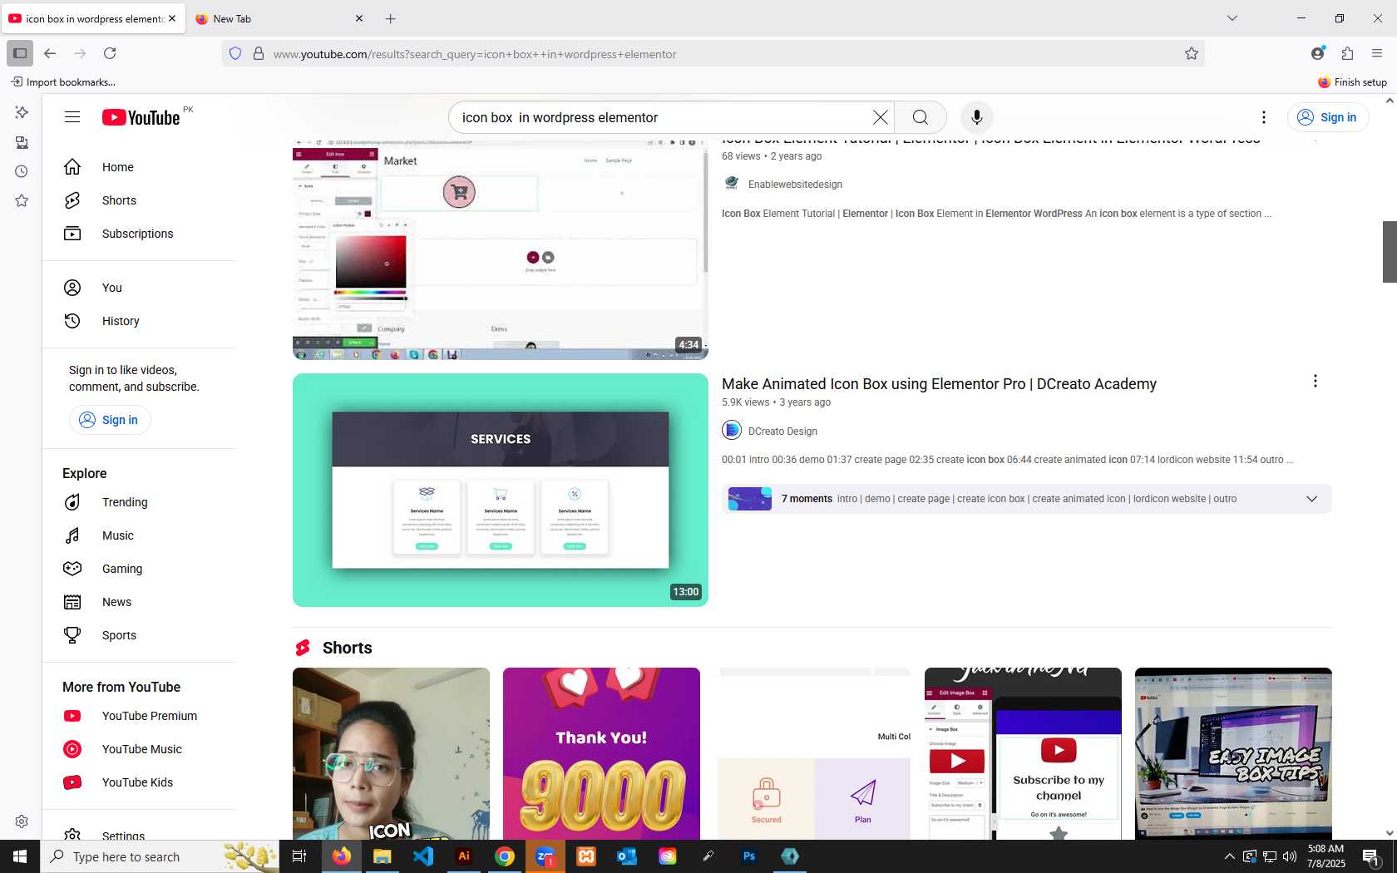
Task: Open a new browser tab with plus
Action: click(391, 18)
